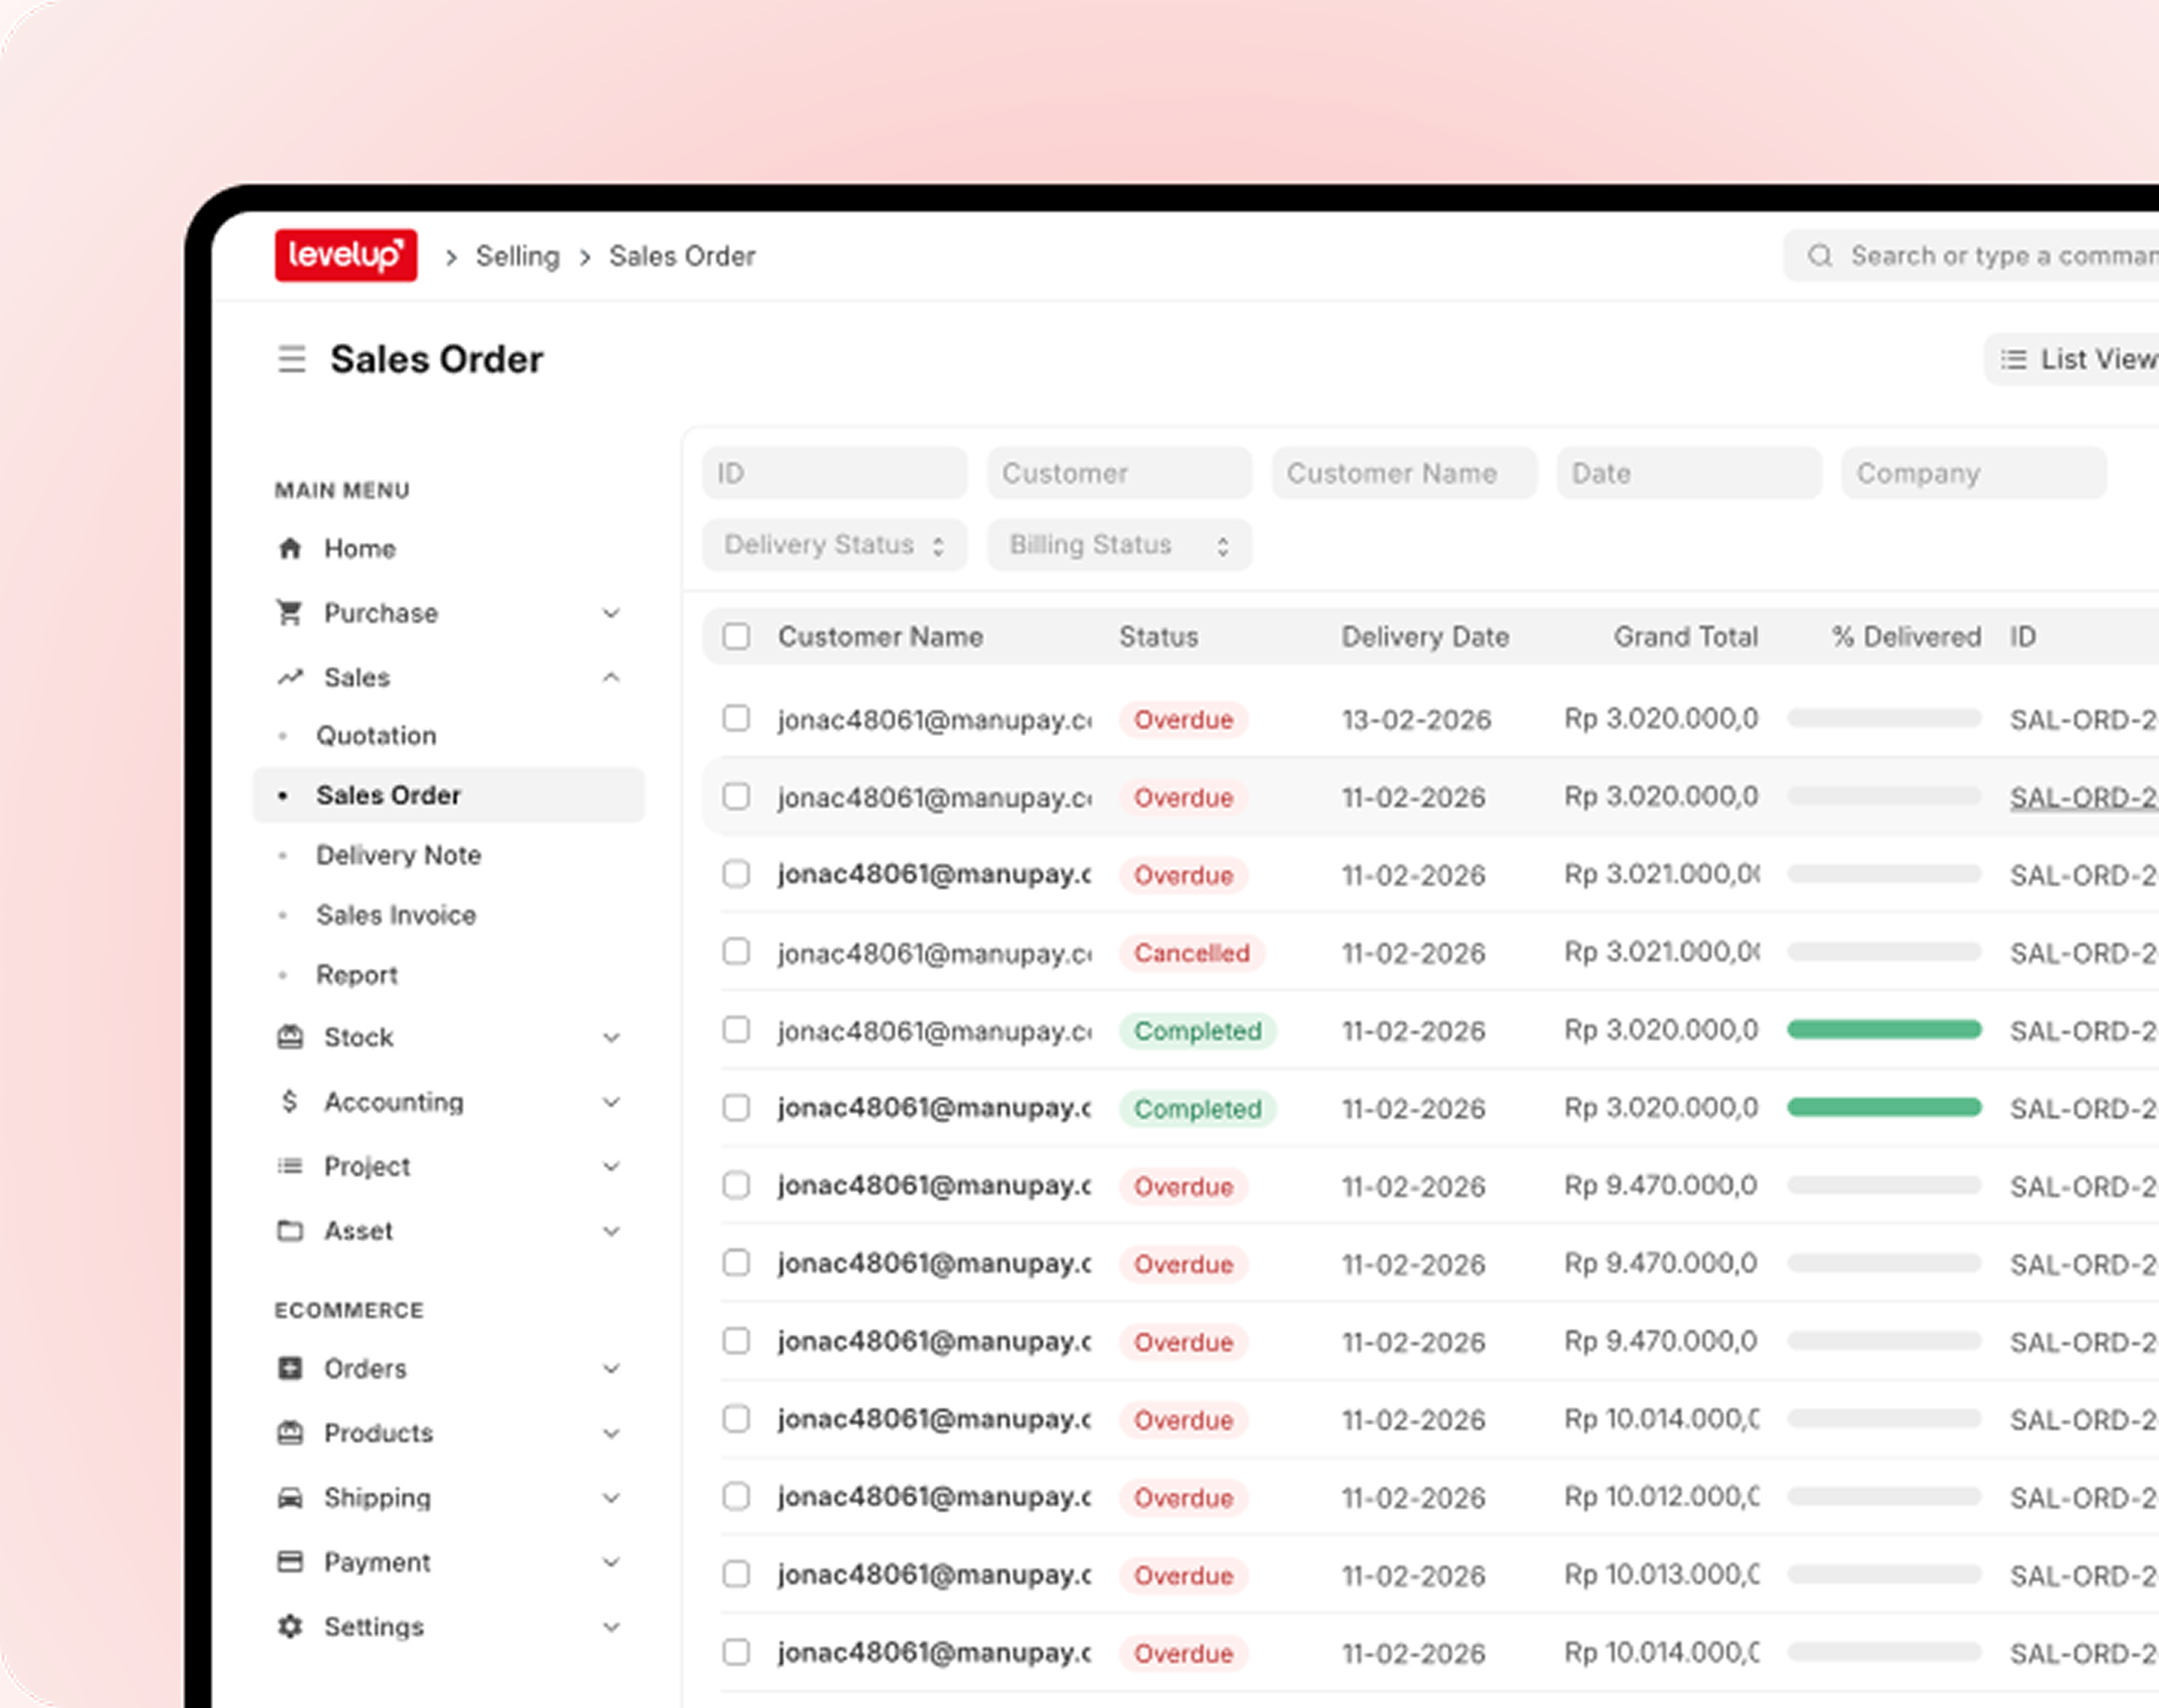Image resolution: width=2159 pixels, height=1708 pixels.
Task: Tick checkbox for the Cancelled order row
Action: point(736,951)
